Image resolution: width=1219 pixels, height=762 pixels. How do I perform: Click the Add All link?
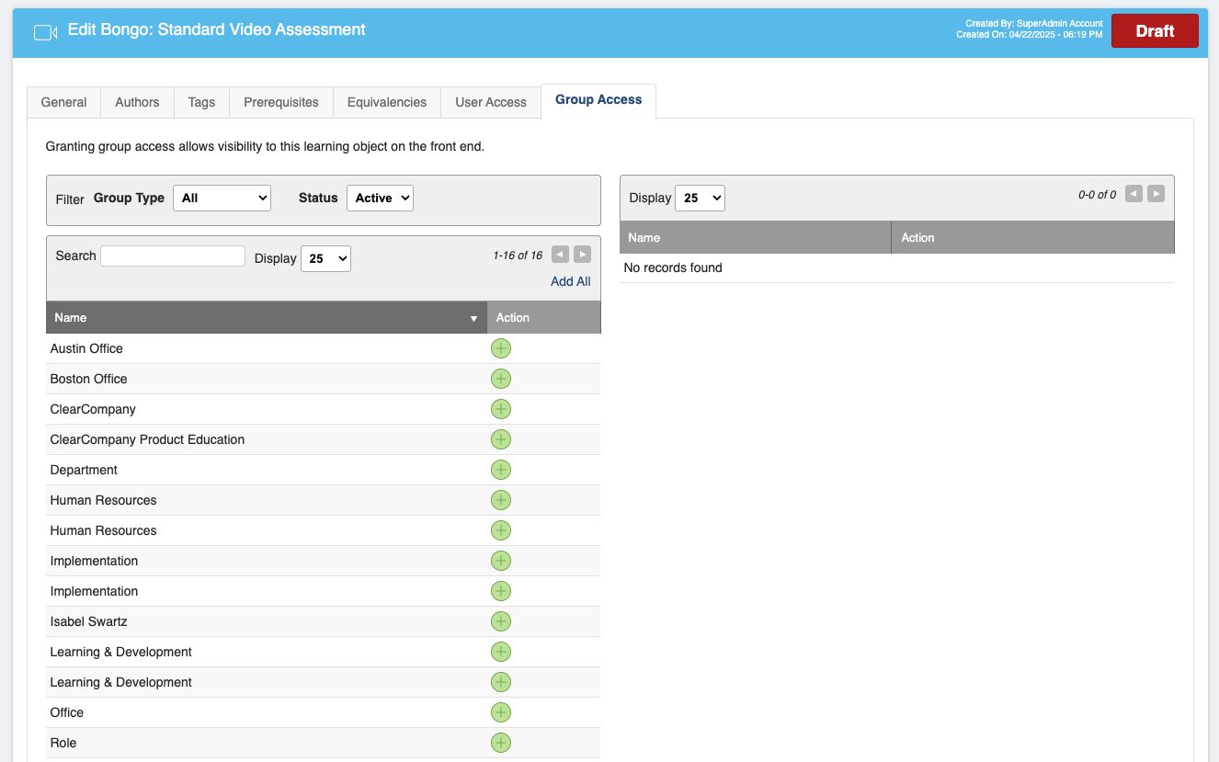571,281
